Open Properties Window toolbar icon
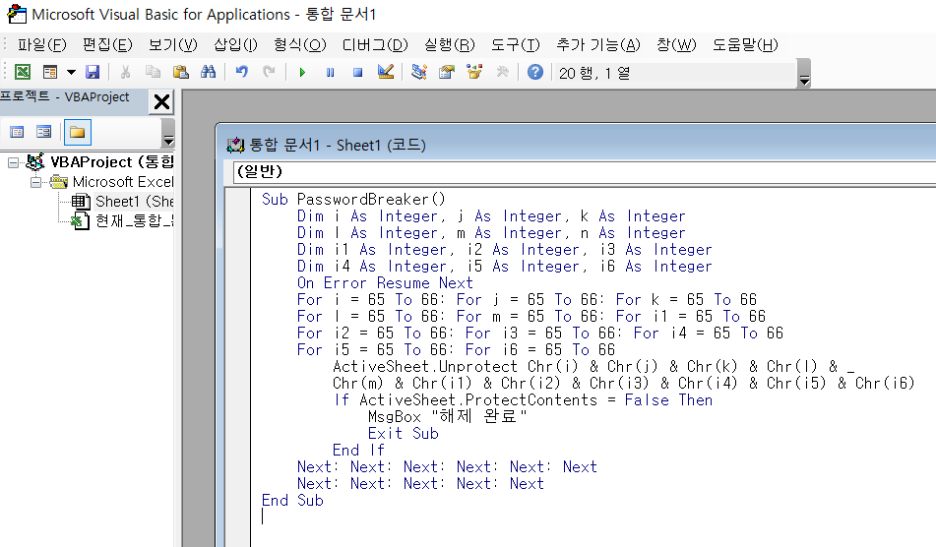Screen dimensions: 936x547 [x=447, y=72]
